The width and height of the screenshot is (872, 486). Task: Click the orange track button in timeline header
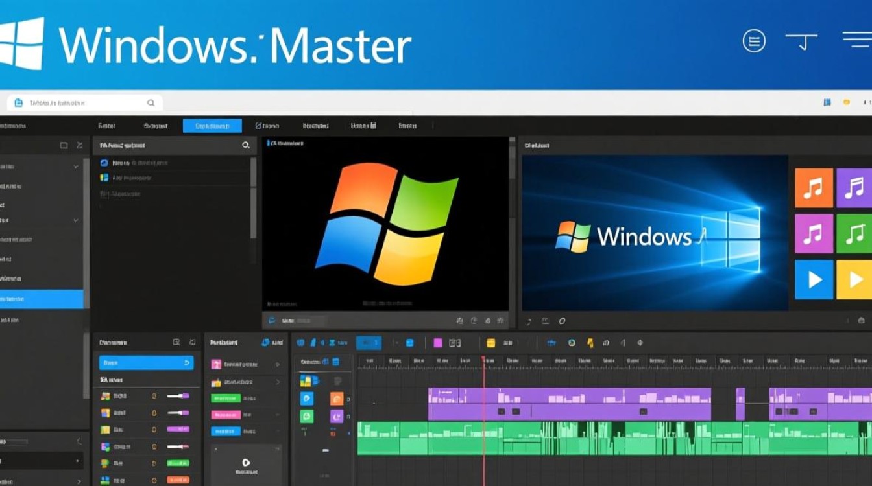point(337,399)
